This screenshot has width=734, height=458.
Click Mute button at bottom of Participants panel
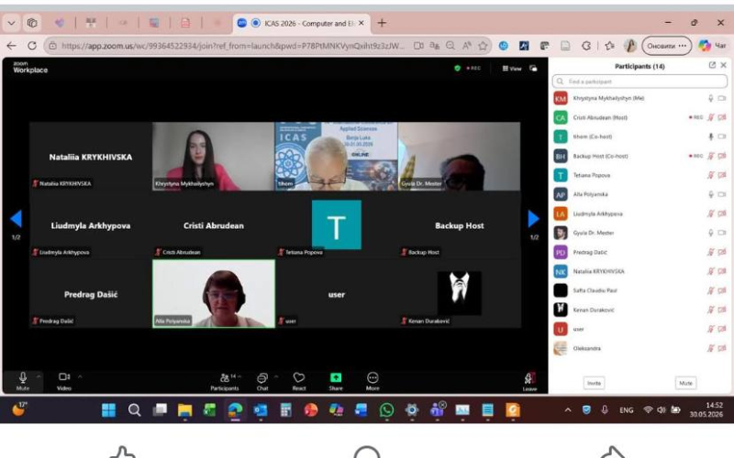click(685, 383)
